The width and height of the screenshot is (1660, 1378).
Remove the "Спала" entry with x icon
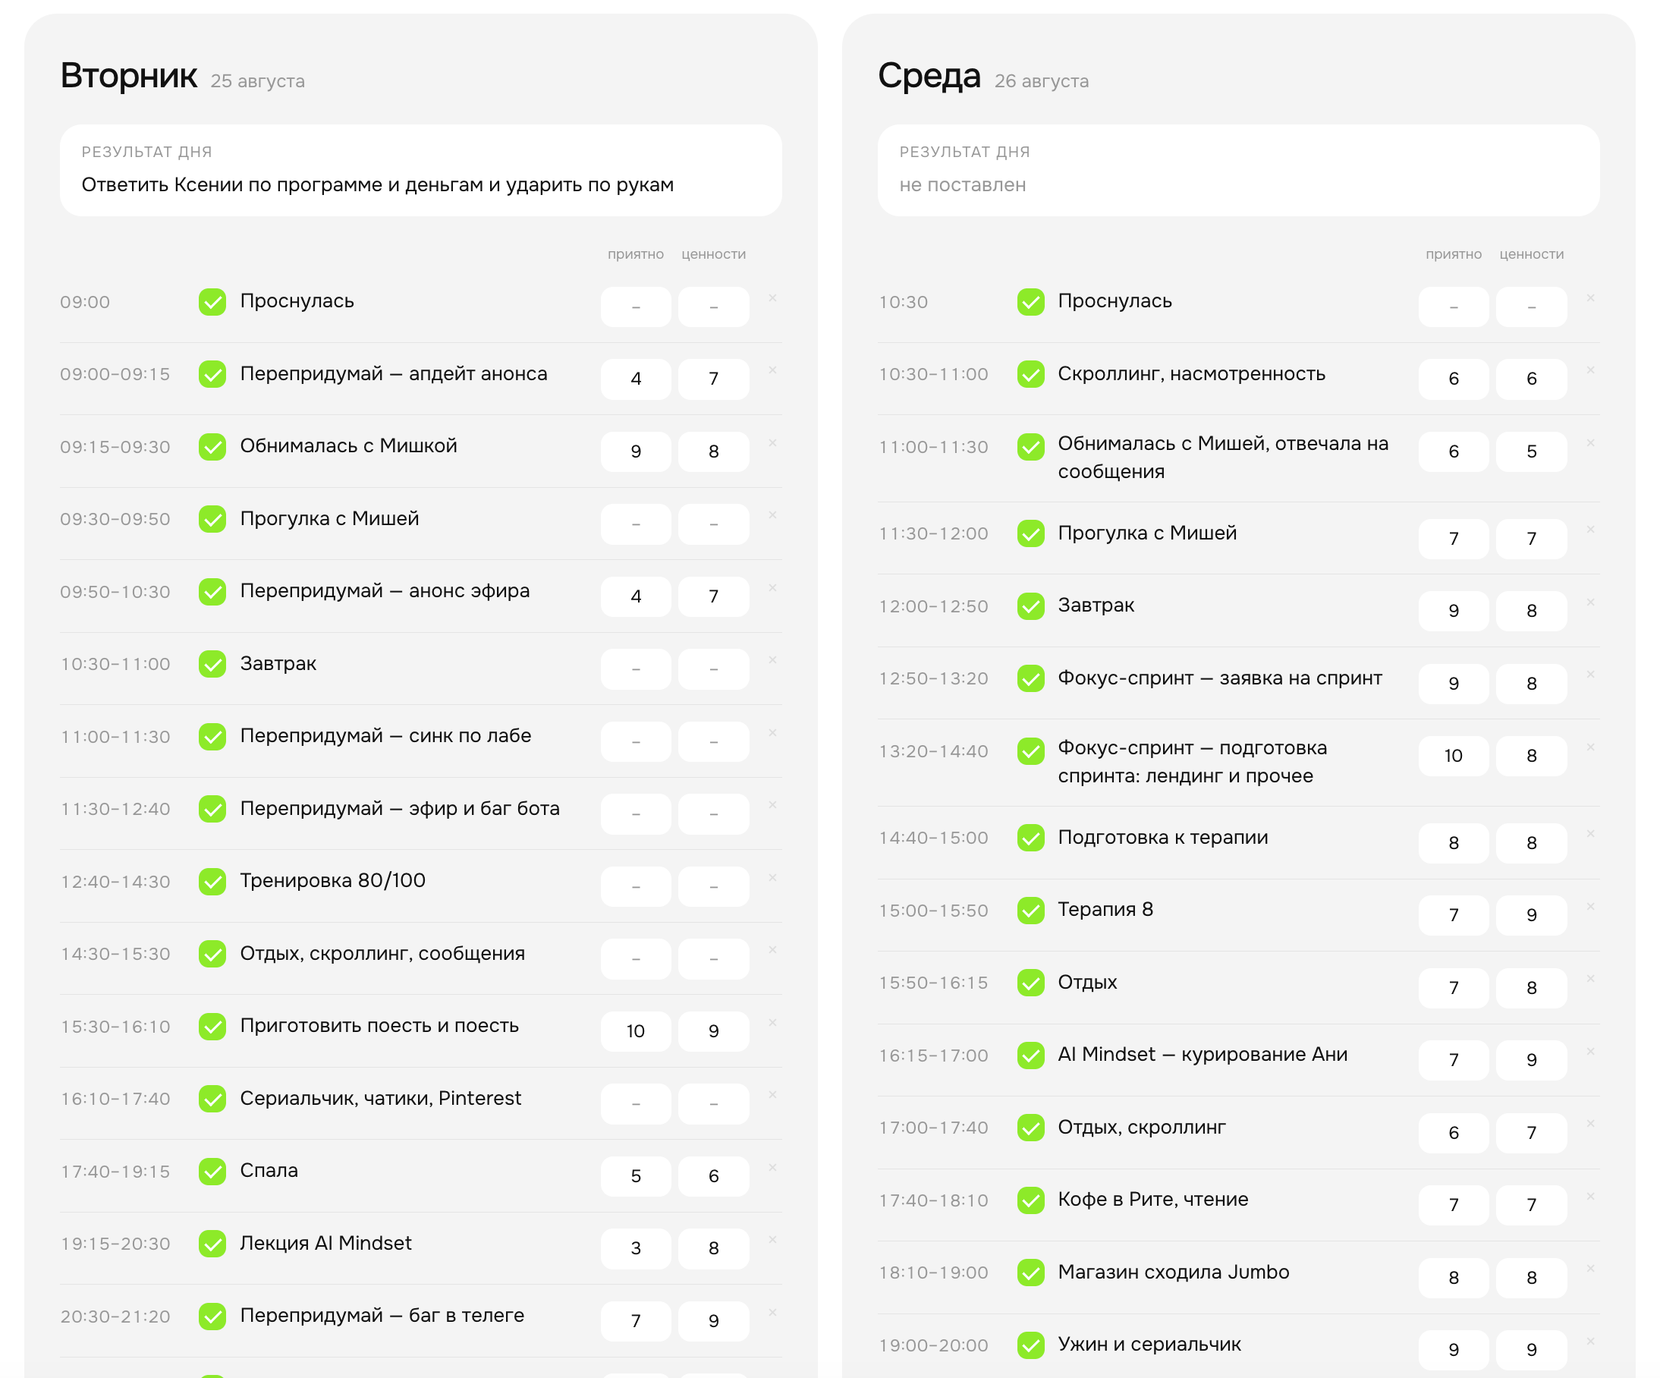(x=772, y=1168)
